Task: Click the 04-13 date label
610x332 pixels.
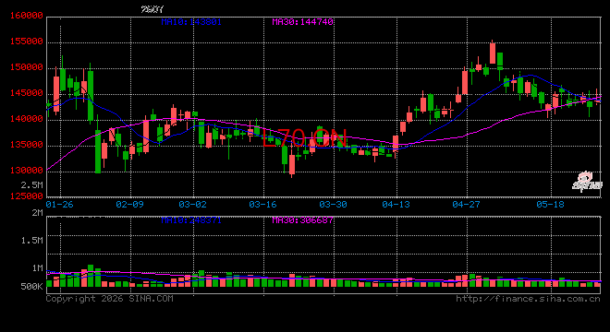Action: tap(396, 204)
